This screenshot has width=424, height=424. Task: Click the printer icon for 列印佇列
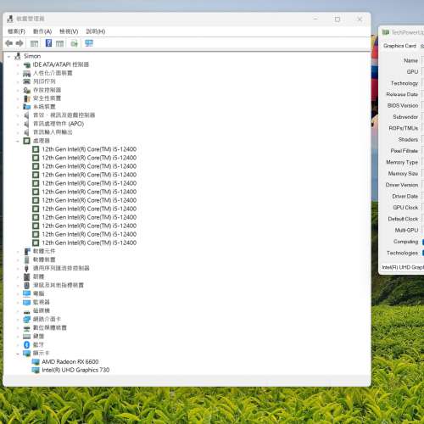point(27,81)
